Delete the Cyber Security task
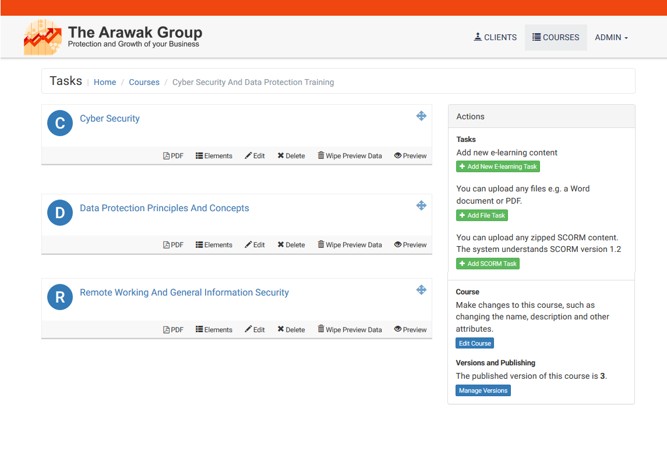The height and width of the screenshot is (473, 667). point(291,156)
